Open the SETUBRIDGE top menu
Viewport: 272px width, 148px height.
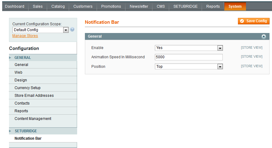click(185, 6)
